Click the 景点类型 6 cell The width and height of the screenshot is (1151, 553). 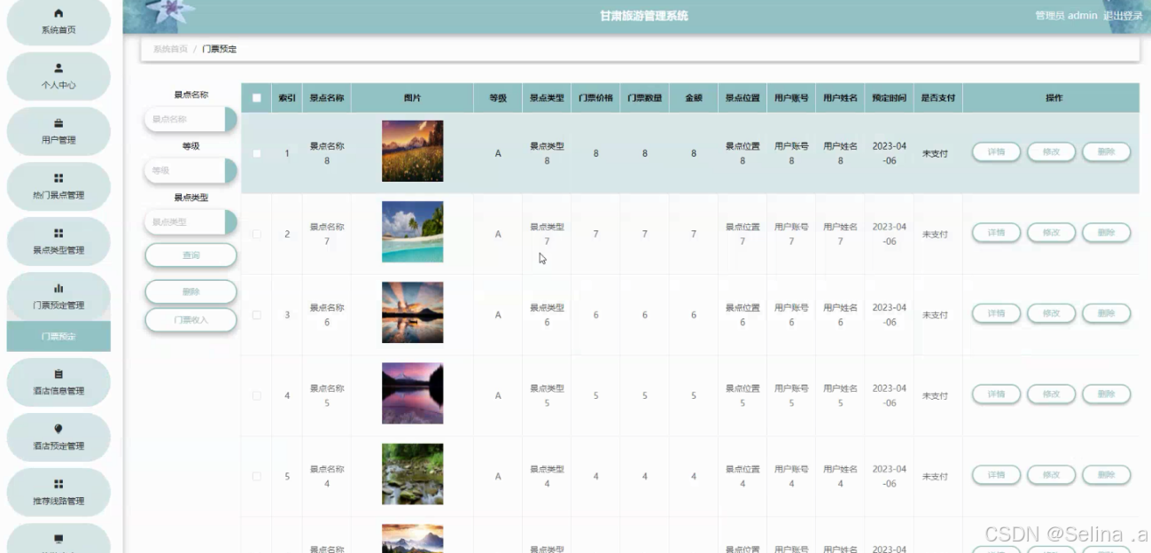[x=547, y=315]
